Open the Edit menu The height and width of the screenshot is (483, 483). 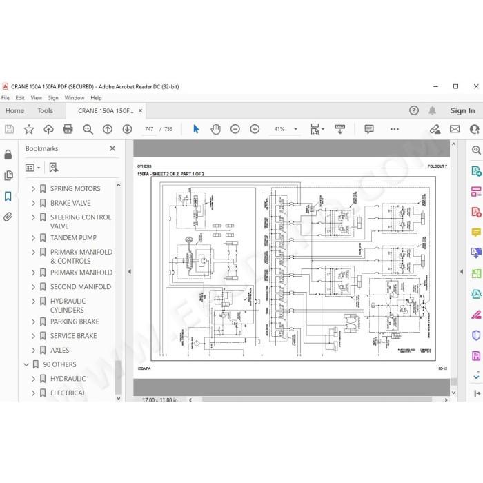point(20,98)
